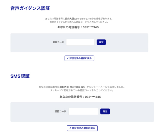Click the SMS認証 heading

[20, 76]
